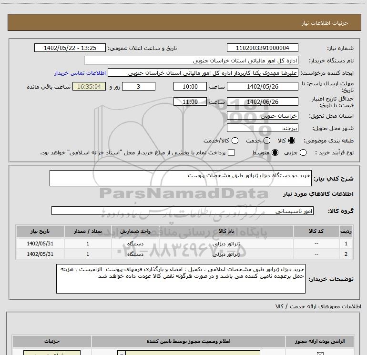Click the remaining time countdown 16:35:04

pos(89,86)
